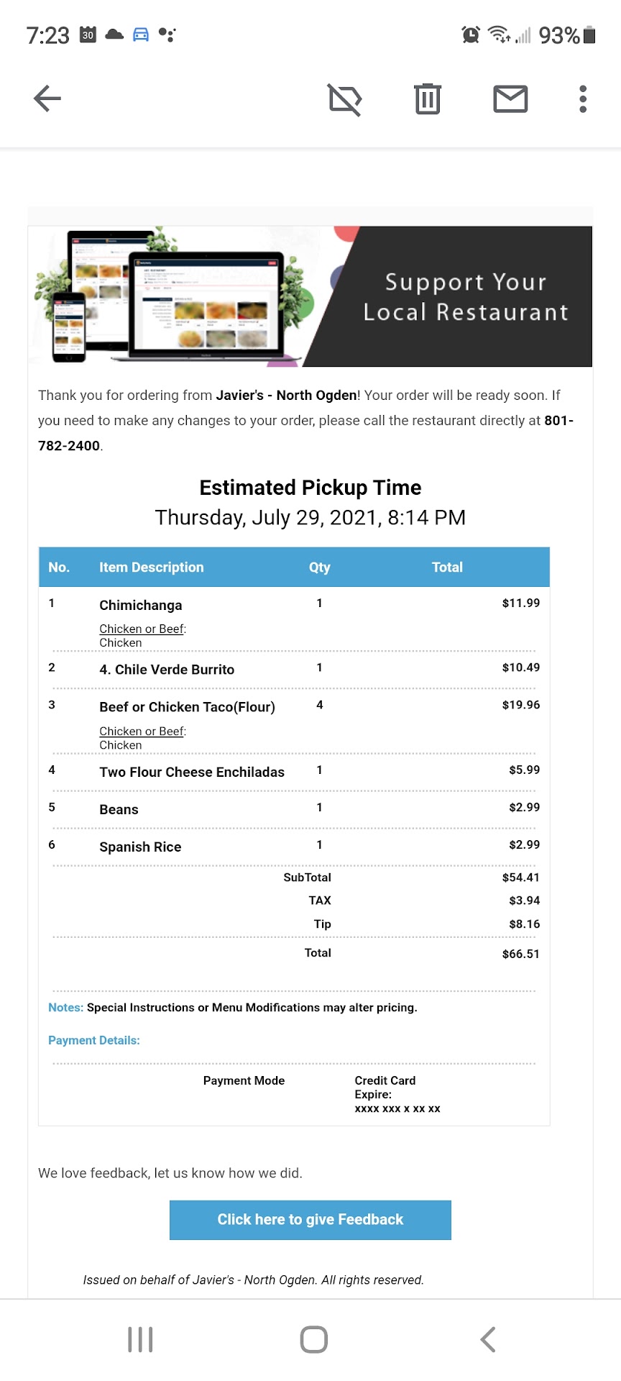Tap the Android recent apps button
The image size is (621, 1381).
click(x=140, y=1339)
